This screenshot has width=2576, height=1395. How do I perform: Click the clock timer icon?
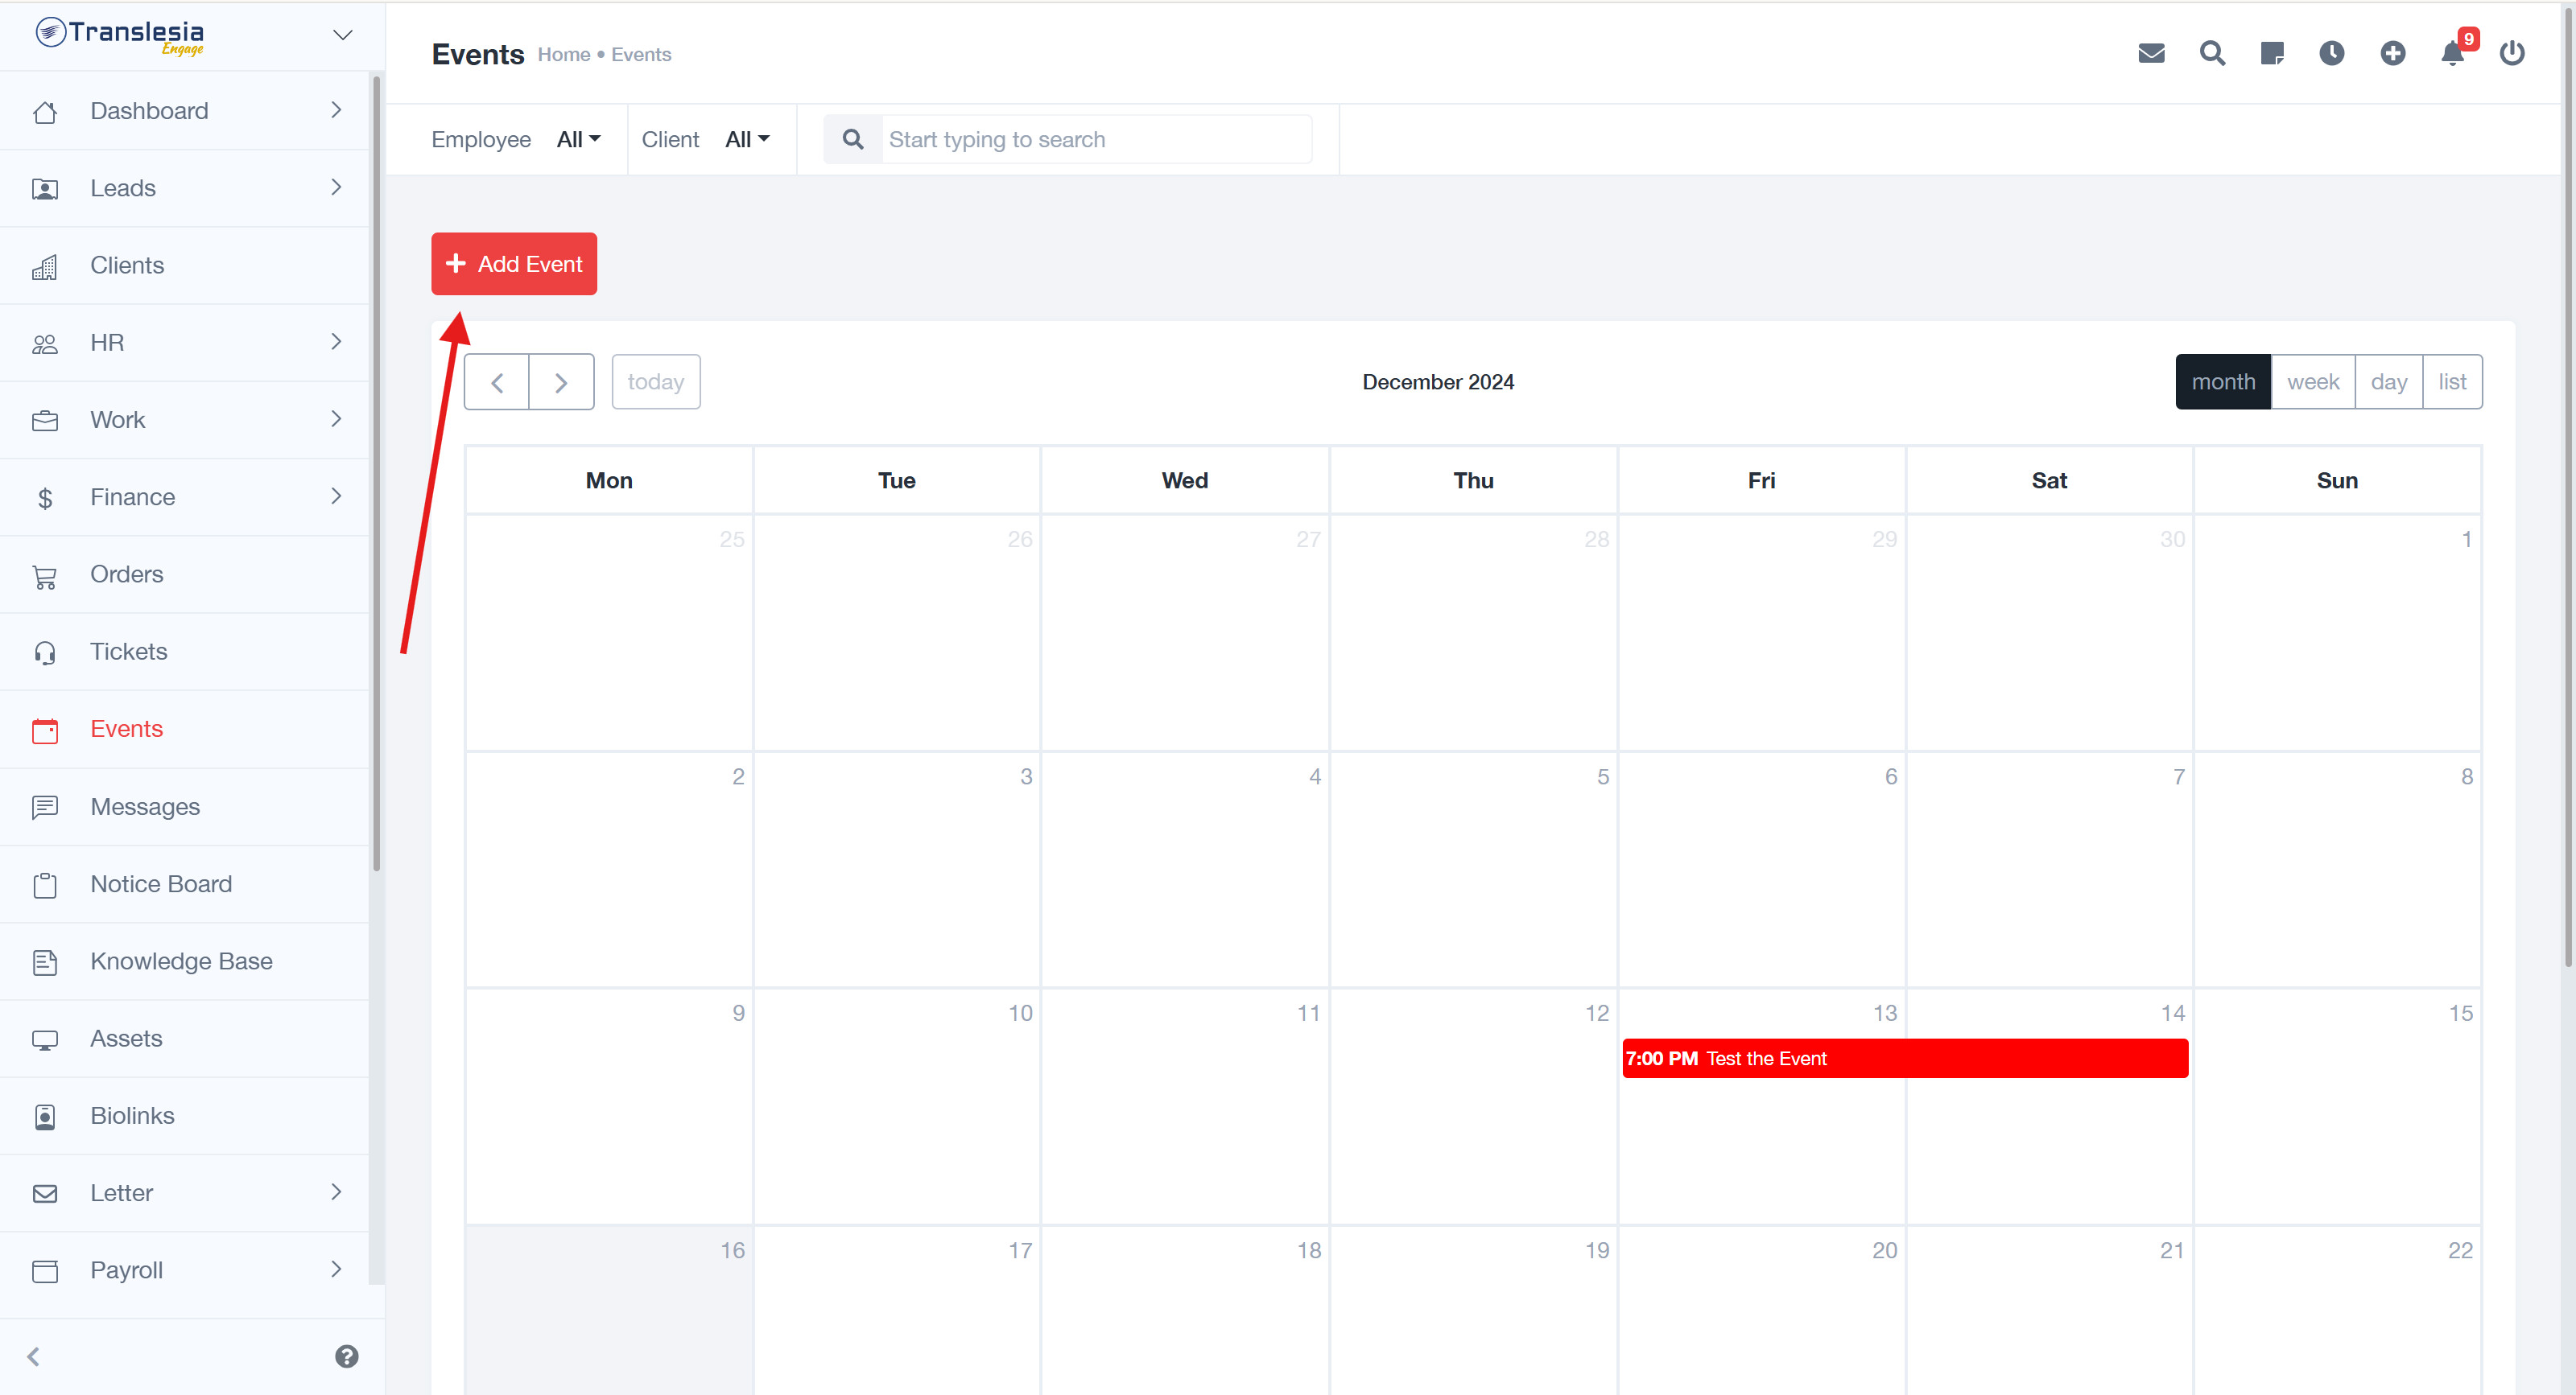[x=2332, y=53]
